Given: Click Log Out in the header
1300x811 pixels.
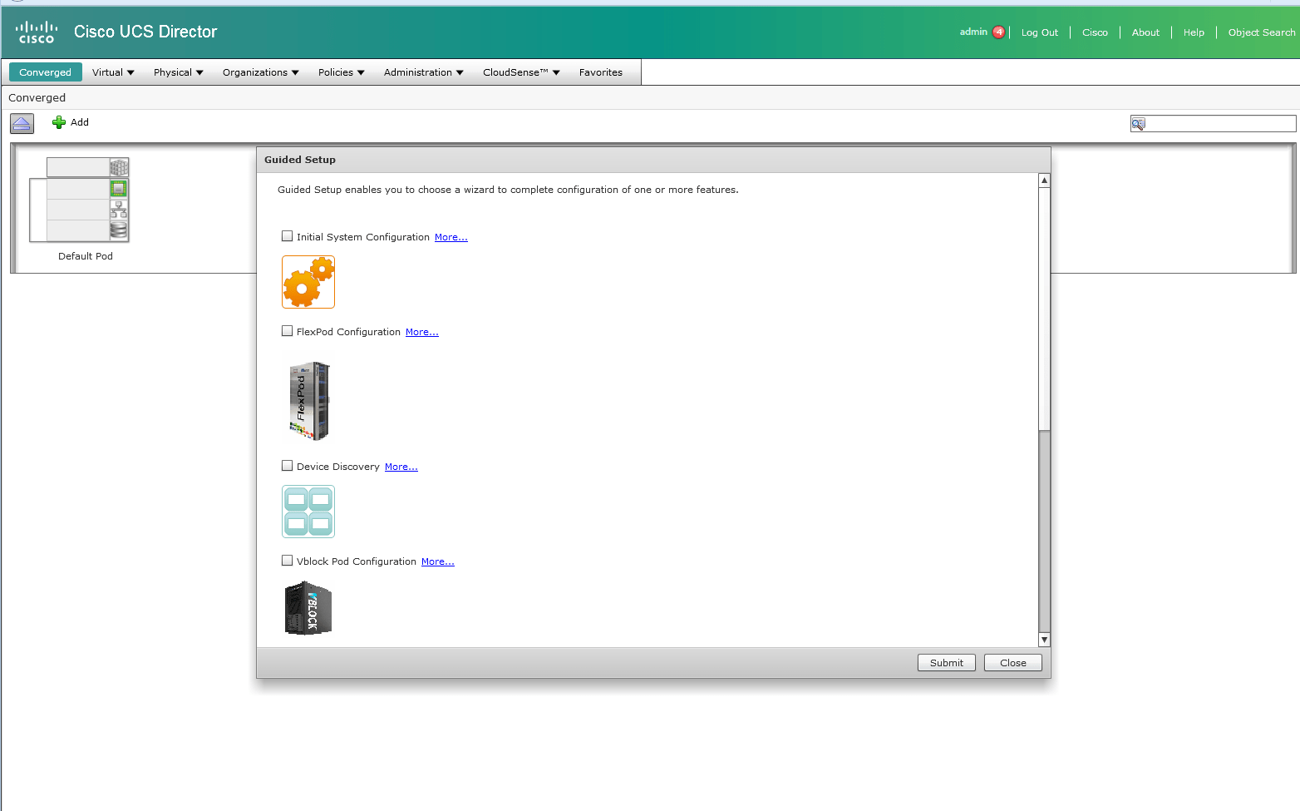Looking at the screenshot, I should [x=1040, y=32].
